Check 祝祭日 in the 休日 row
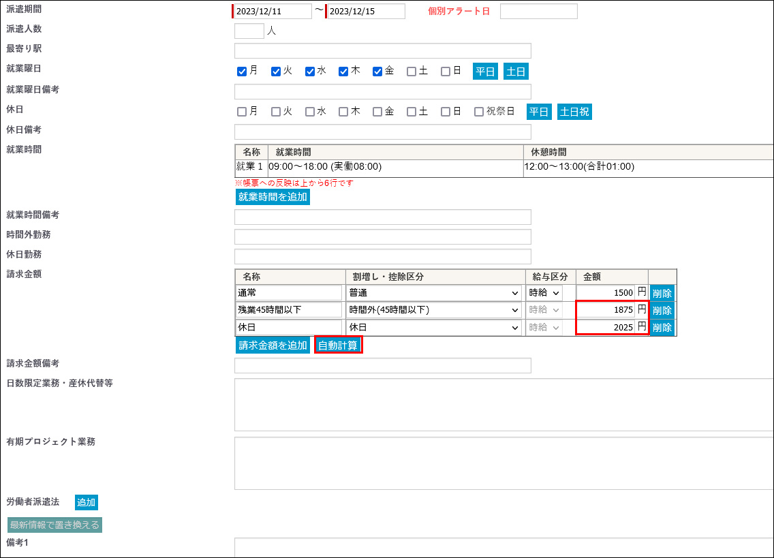The image size is (774, 558). click(479, 112)
